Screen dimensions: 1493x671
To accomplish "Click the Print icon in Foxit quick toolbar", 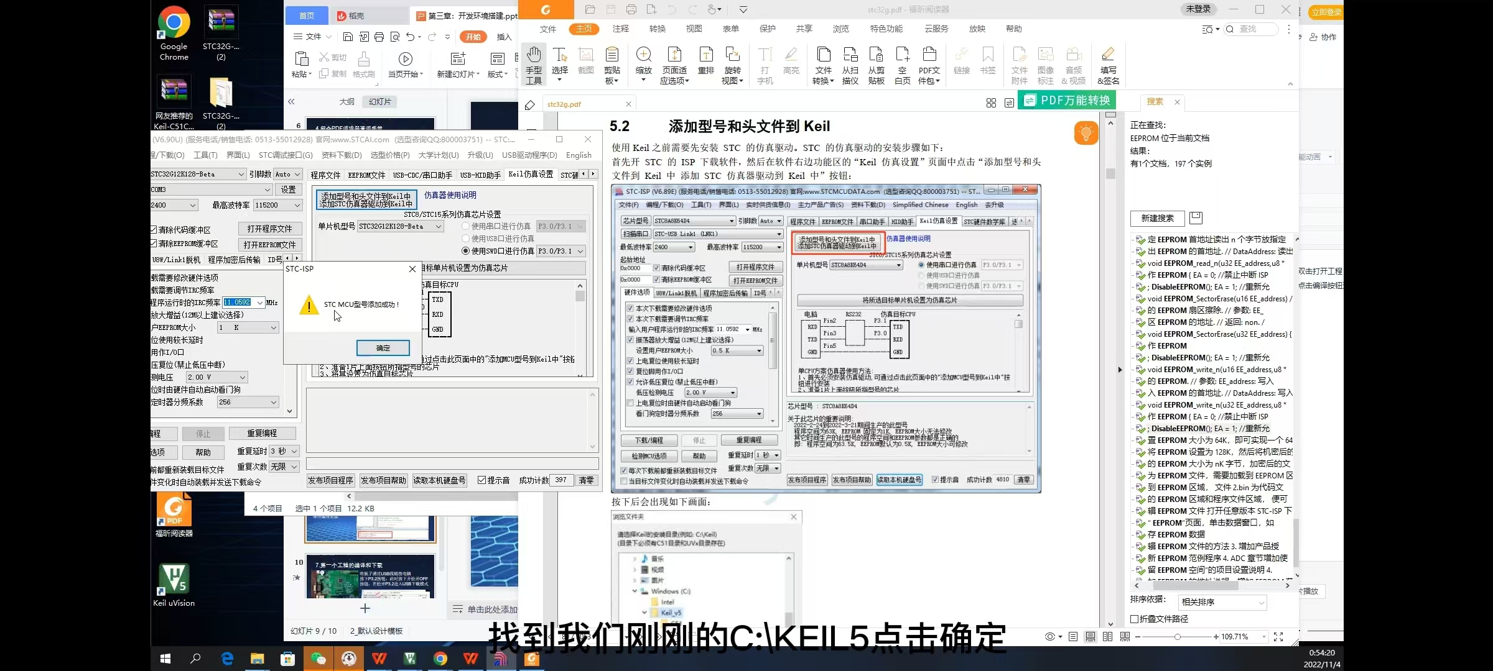I will tap(631, 9).
